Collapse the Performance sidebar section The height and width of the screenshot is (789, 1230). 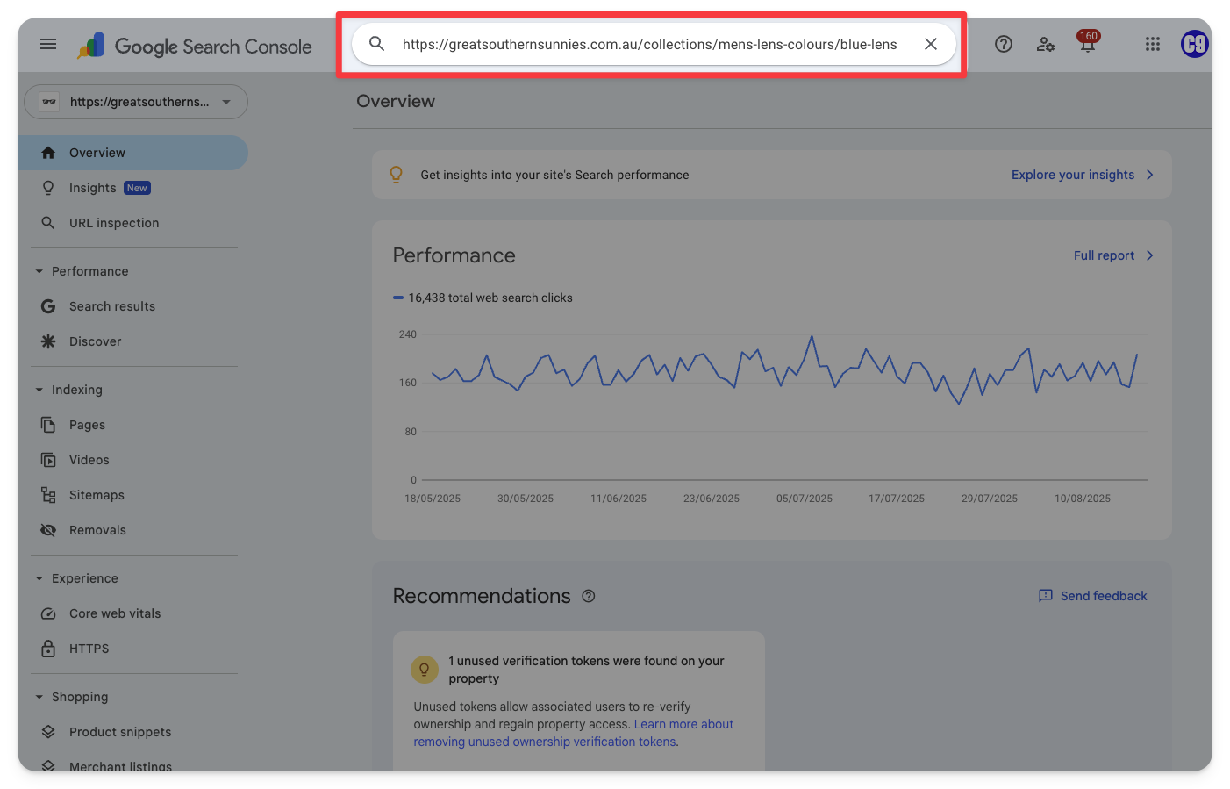[x=39, y=271]
